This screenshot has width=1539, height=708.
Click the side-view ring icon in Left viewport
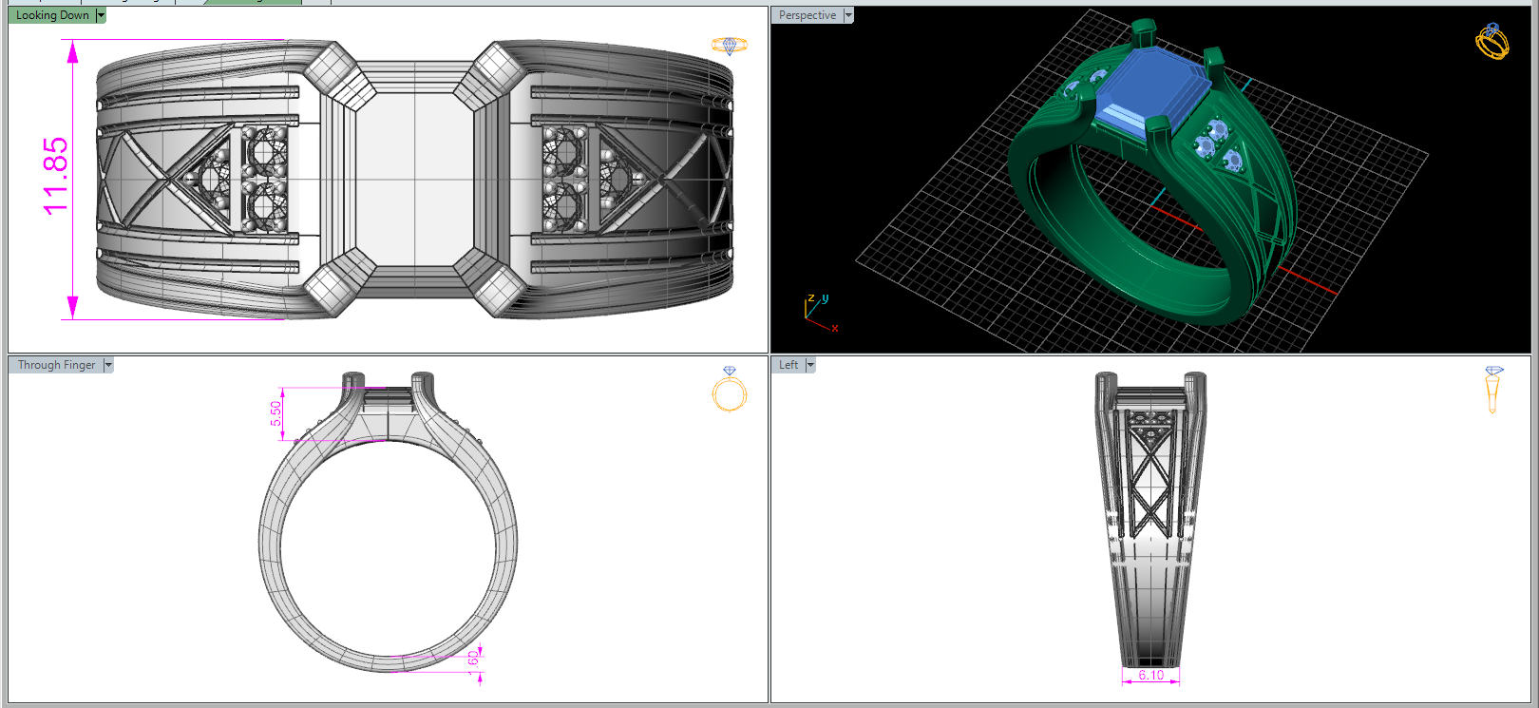pos(1493,390)
